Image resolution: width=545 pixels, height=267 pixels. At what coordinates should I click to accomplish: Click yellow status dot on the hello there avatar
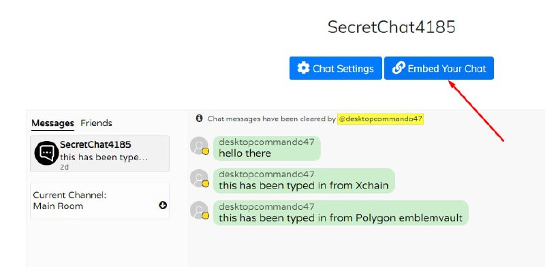click(x=206, y=151)
